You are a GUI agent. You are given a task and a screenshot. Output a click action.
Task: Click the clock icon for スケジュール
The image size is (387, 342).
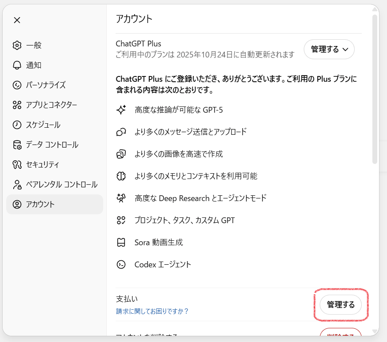17,125
